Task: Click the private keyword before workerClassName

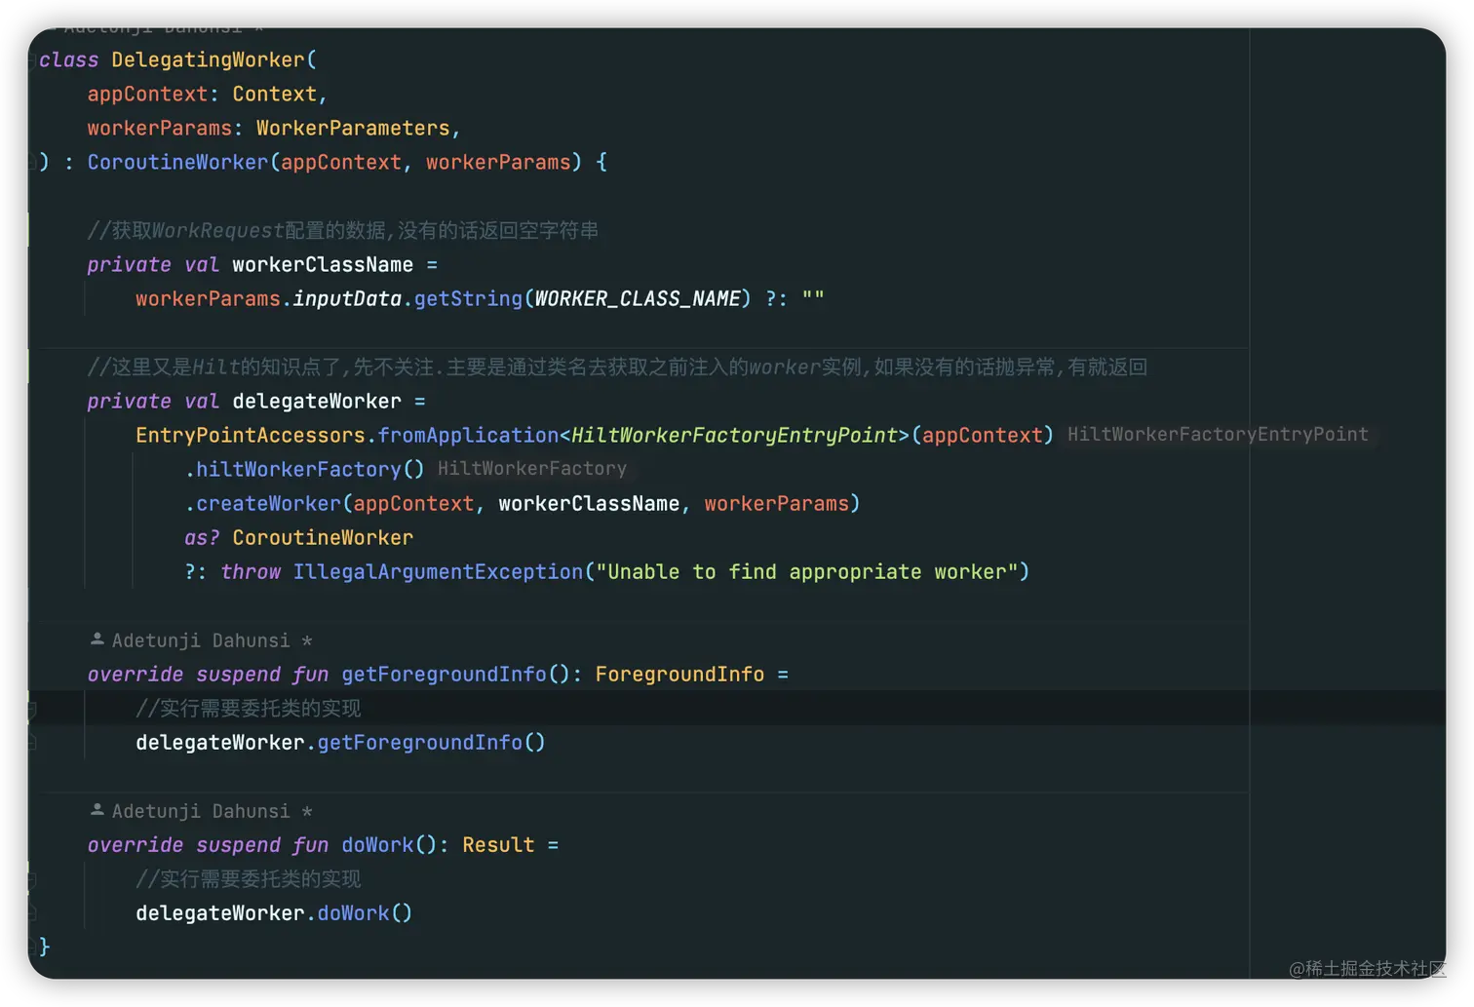Action: 129,264
